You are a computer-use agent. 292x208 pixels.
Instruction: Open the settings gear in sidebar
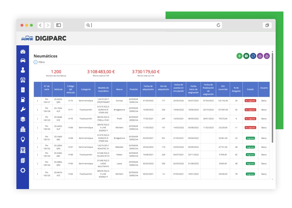(23, 170)
